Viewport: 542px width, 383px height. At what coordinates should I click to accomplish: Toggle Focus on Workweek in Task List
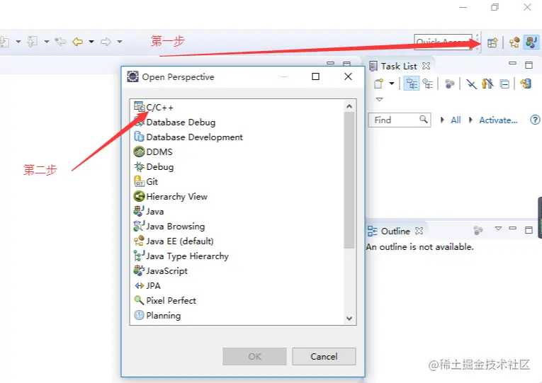[x=449, y=84]
